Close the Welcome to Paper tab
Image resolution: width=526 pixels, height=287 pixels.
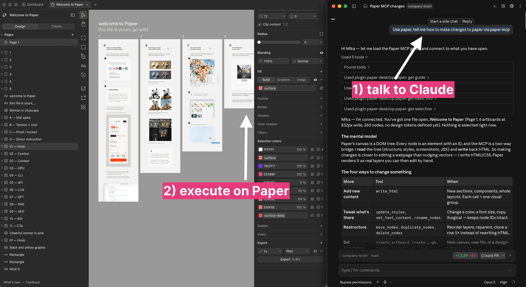87,5
